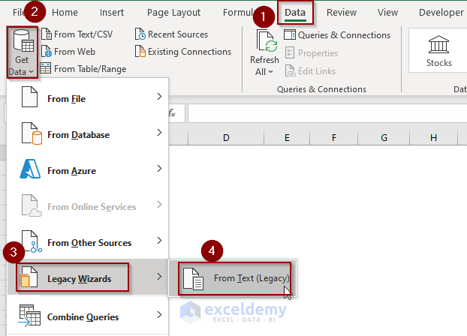Select column D header

[226, 138]
